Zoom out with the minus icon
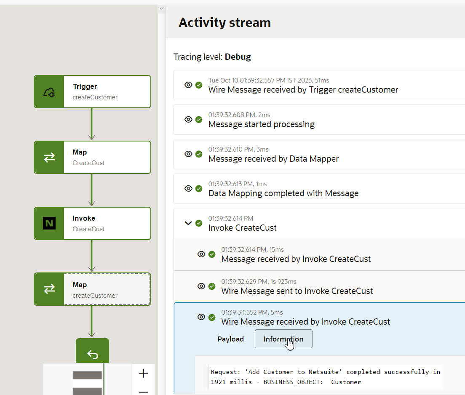Viewport: 465px width, 395px height. tap(143, 392)
